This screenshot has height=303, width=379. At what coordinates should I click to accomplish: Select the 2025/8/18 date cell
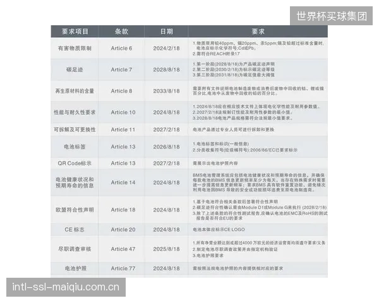point(166,249)
